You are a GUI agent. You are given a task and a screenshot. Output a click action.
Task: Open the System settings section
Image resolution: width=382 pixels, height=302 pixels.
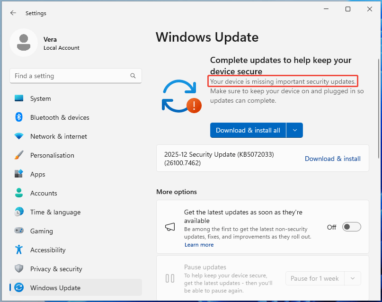click(x=40, y=98)
